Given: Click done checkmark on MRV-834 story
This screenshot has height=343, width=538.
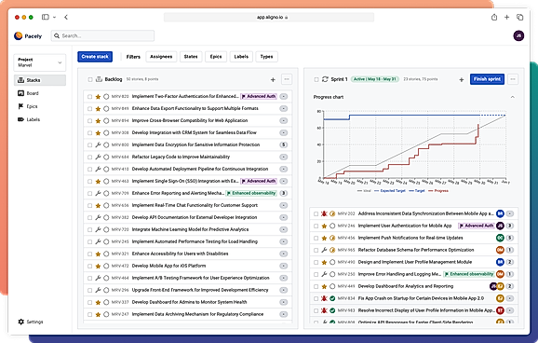Looking at the screenshot, I should click(332, 298).
